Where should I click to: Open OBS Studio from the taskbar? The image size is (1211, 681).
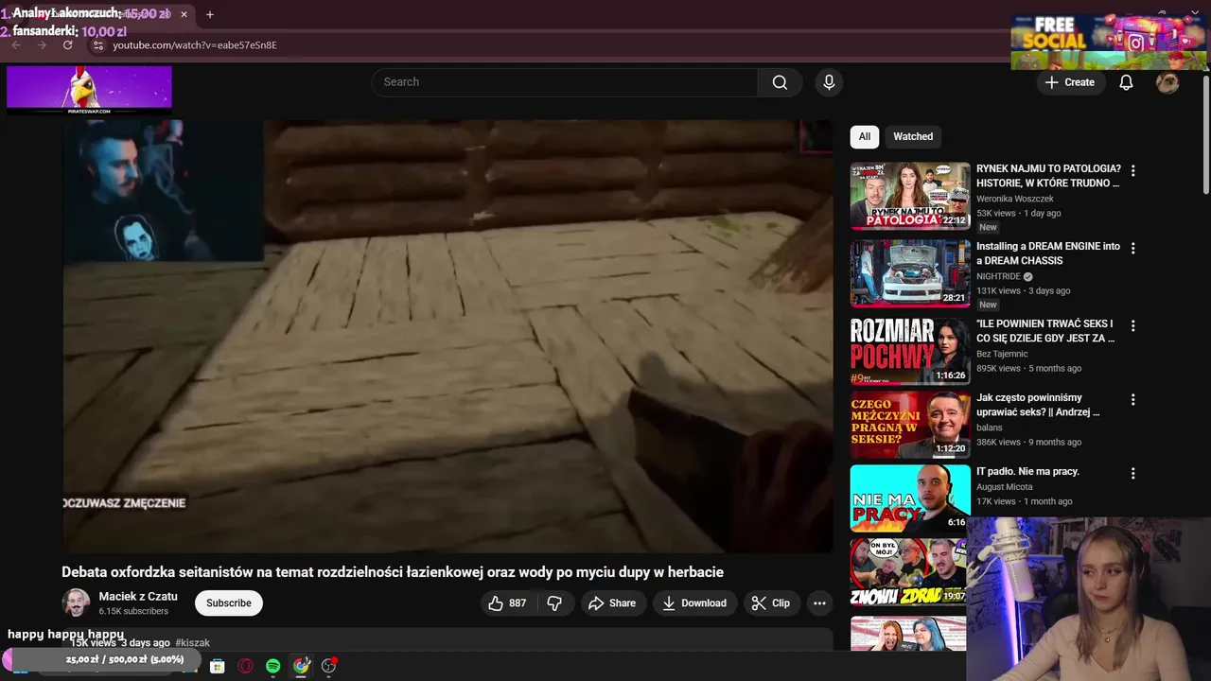[x=329, y=666]
